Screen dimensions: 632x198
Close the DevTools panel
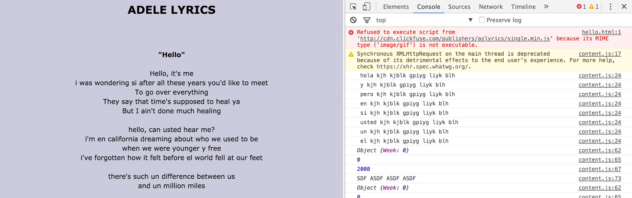(x=624, y=6)
